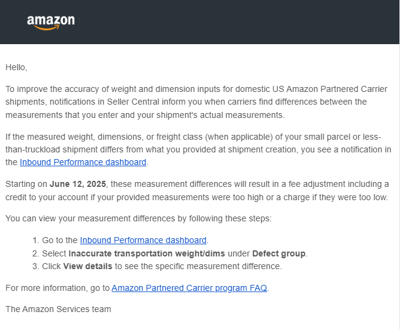
Task: Open Inbound Performance dashboard link in paragraph
Action: coord(83,162)
